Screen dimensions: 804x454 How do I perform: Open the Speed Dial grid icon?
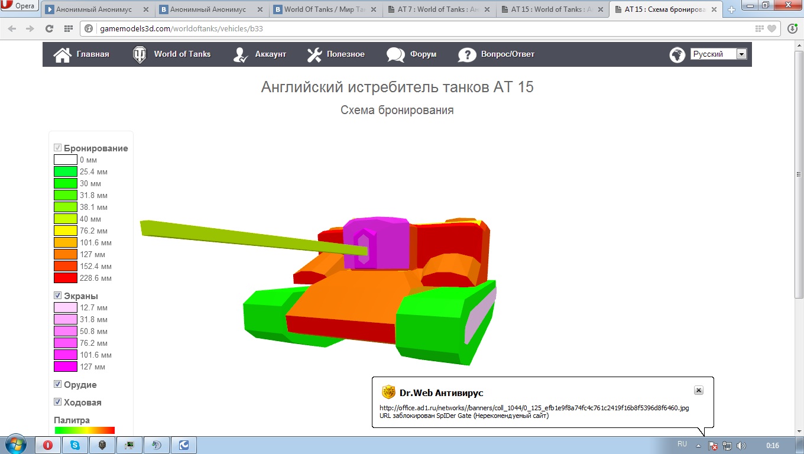(x=68, y=28)
